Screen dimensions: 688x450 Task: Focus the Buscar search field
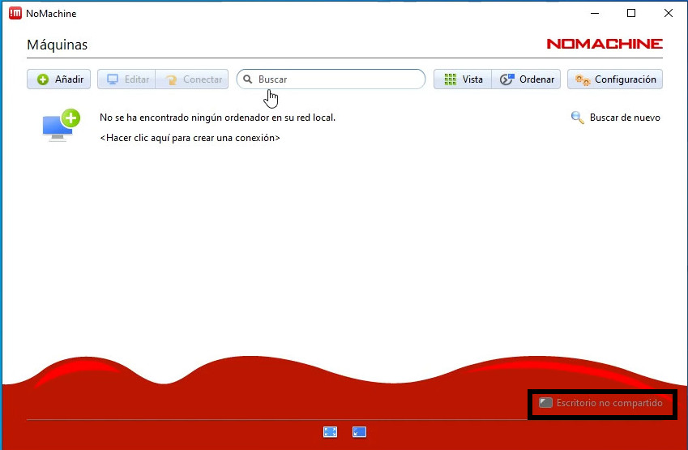[x=331, y=79]
